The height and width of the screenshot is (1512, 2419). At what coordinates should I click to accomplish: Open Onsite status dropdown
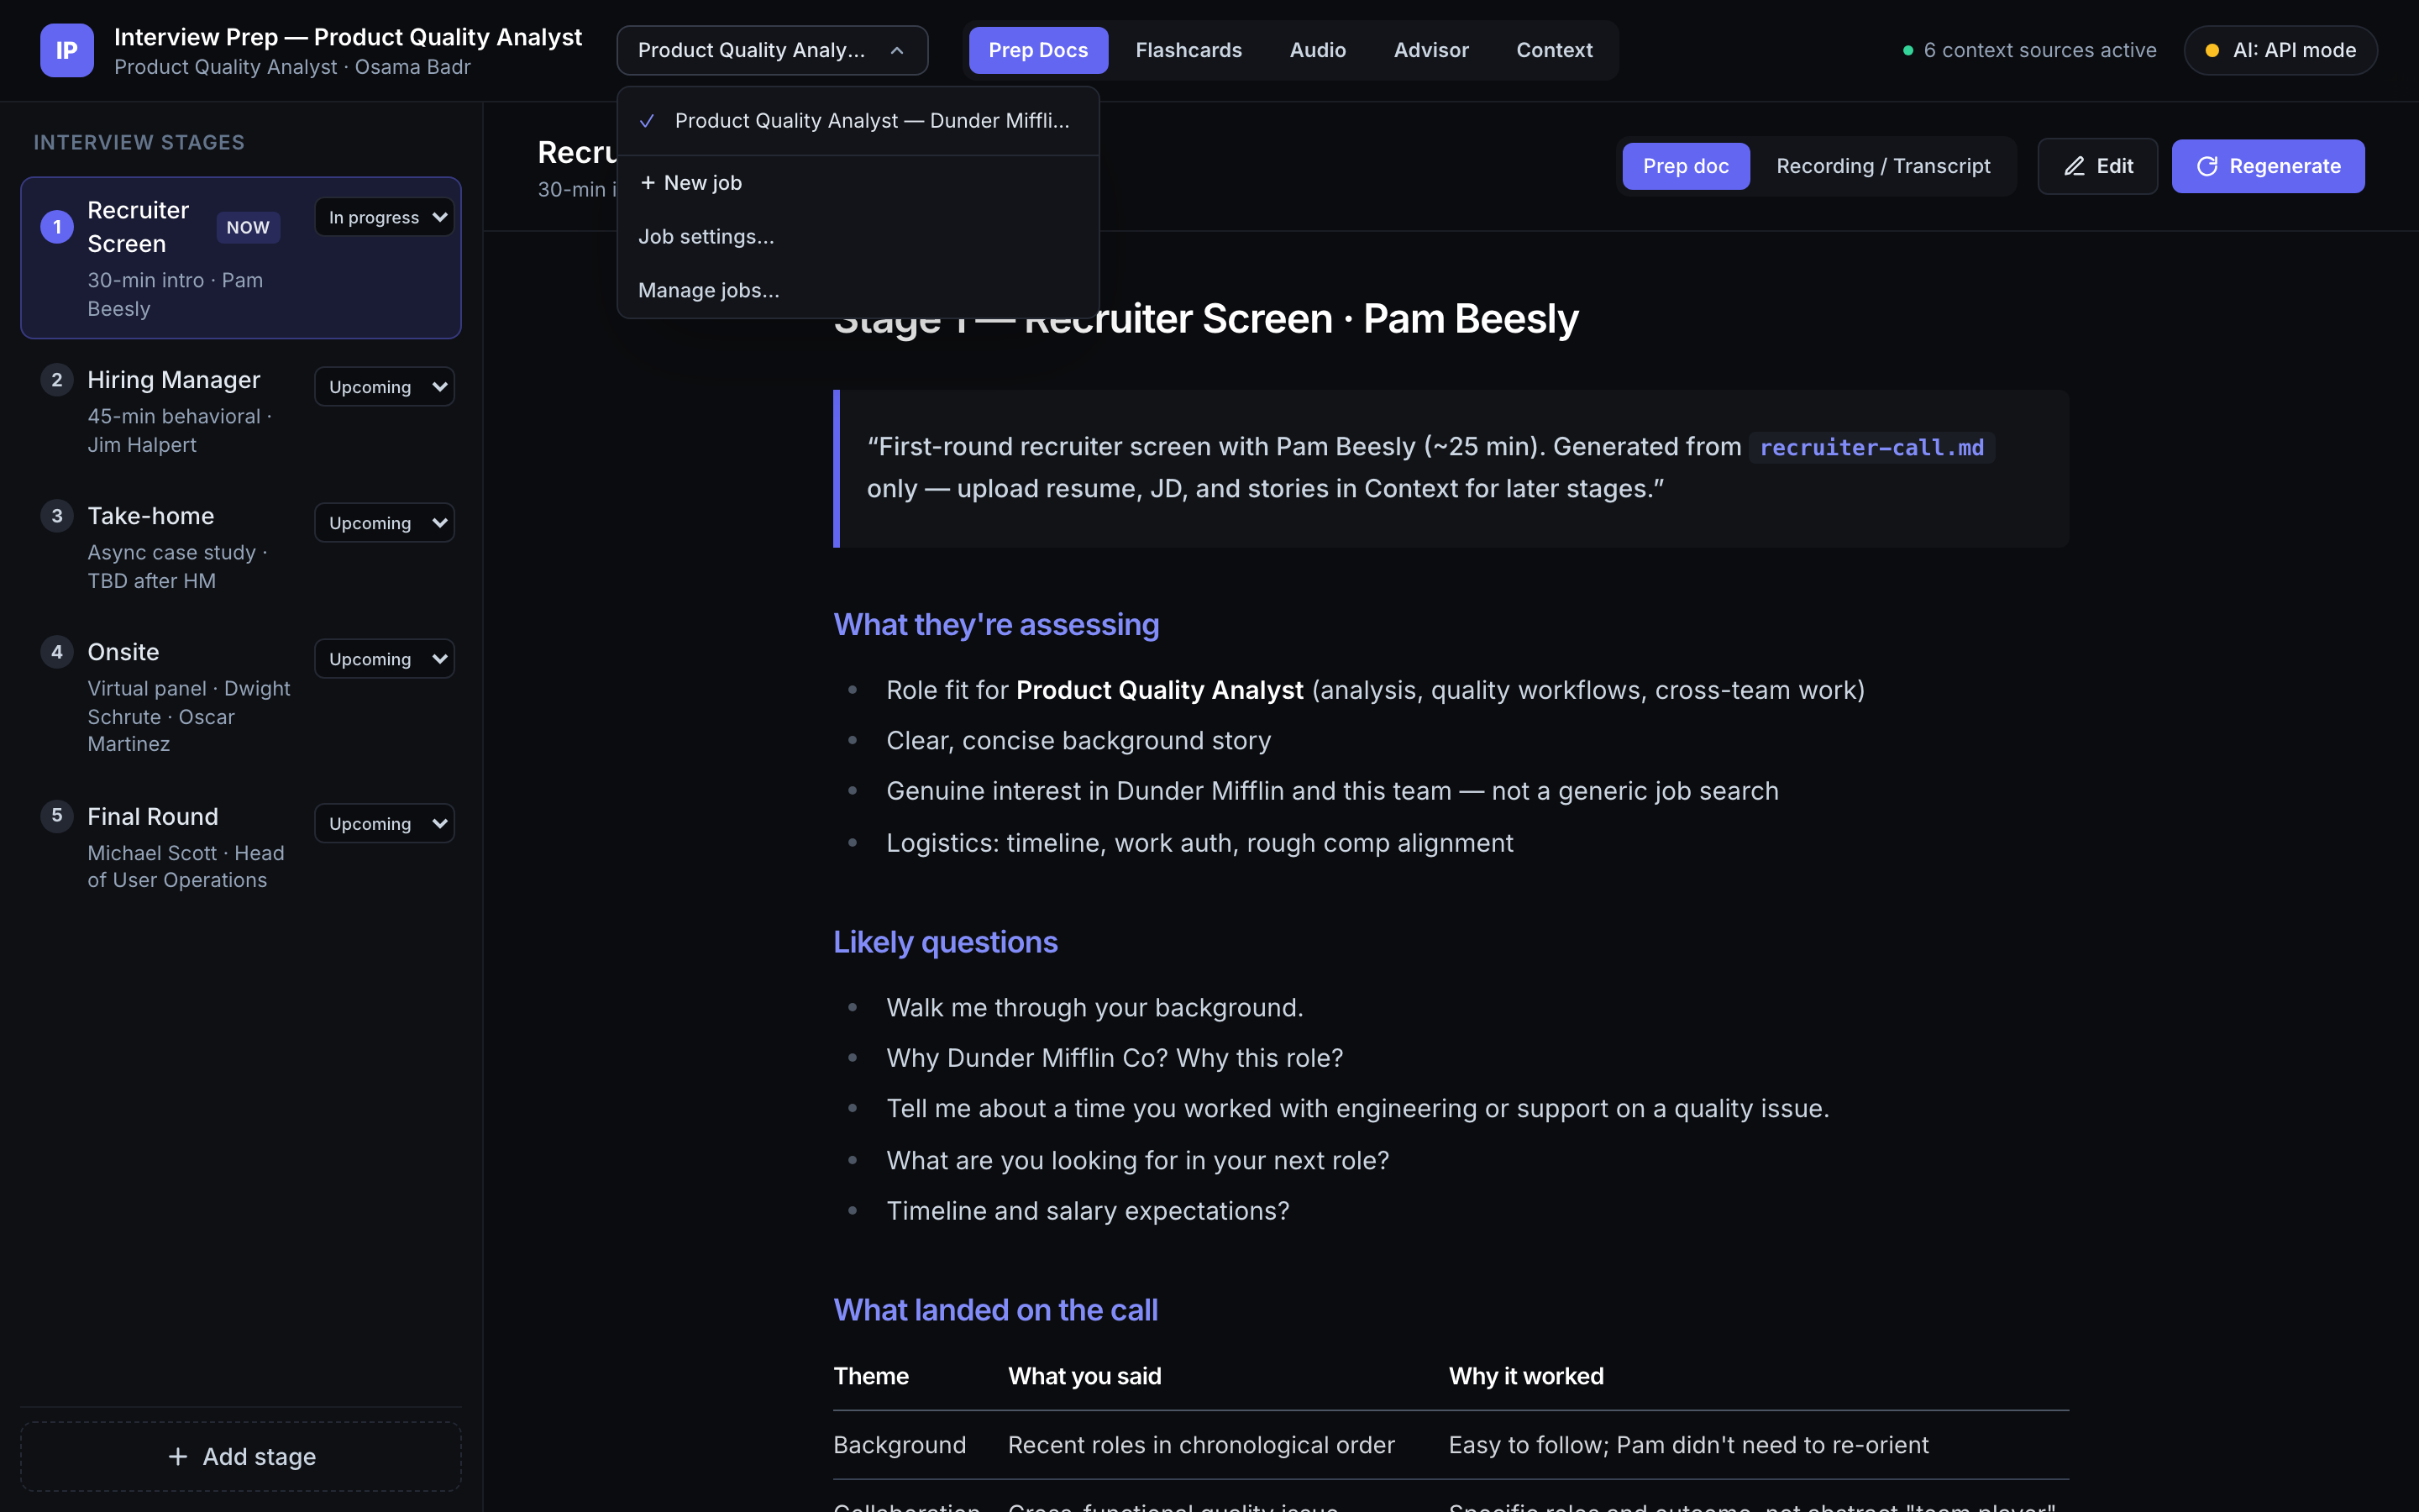click(x=384, y=659)
